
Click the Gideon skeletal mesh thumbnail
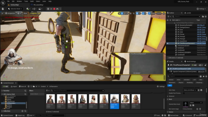click(x=186, y=104)
